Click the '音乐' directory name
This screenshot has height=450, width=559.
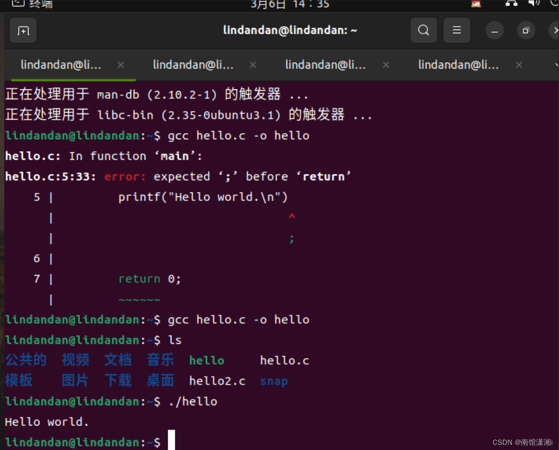pos(160,360)
